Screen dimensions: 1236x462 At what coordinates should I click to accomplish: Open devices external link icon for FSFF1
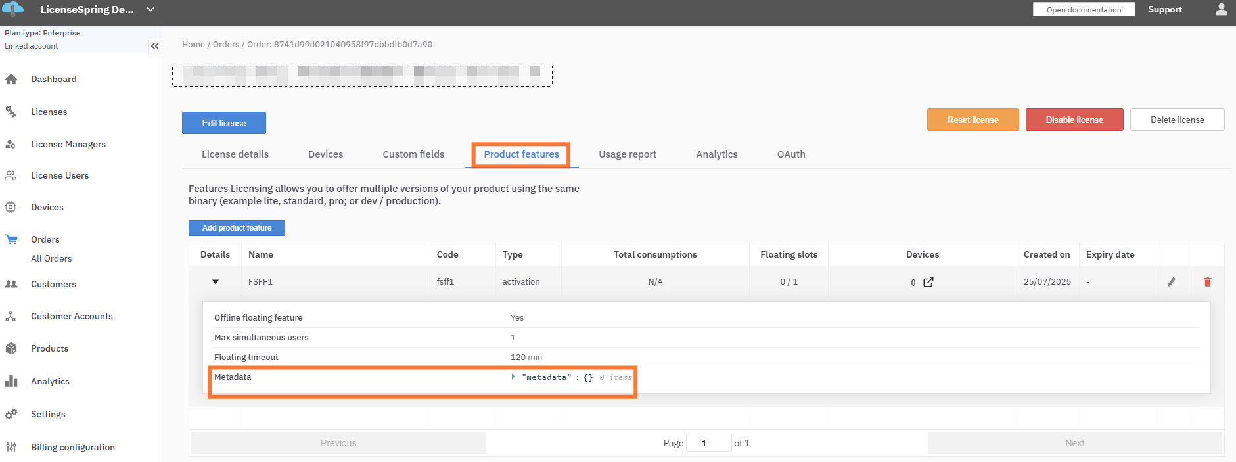click(928, 282)
